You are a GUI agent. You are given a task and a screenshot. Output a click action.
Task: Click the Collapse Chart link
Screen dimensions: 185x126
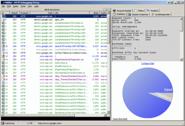(148, 63)
